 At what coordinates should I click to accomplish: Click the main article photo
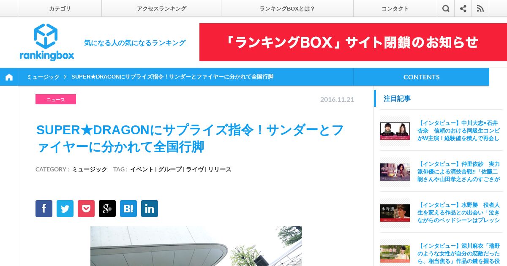point(196,246)
